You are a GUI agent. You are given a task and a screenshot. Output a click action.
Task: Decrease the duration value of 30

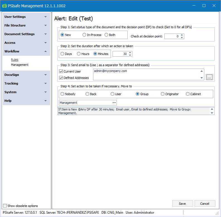coord(130,55)
